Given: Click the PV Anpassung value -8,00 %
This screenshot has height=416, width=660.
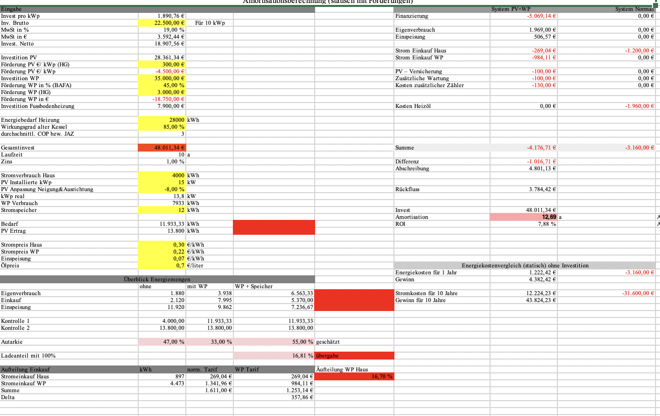Looking at the screenshot, I should 162,189.
